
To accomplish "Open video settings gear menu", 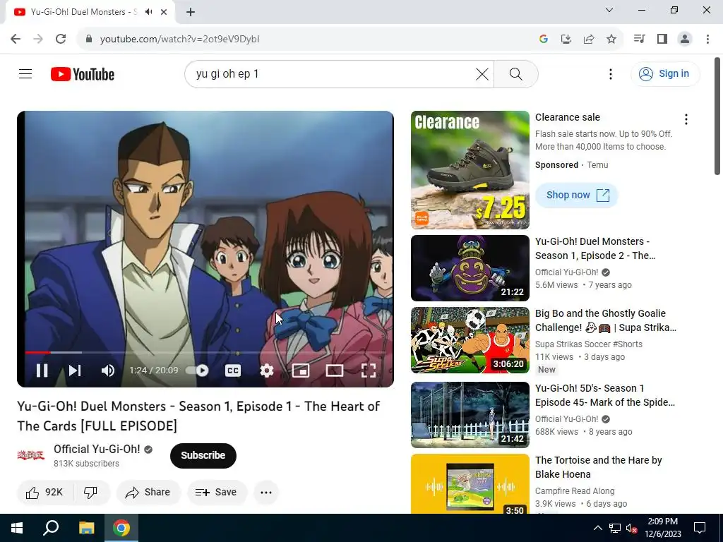I will tap(266, 371).
